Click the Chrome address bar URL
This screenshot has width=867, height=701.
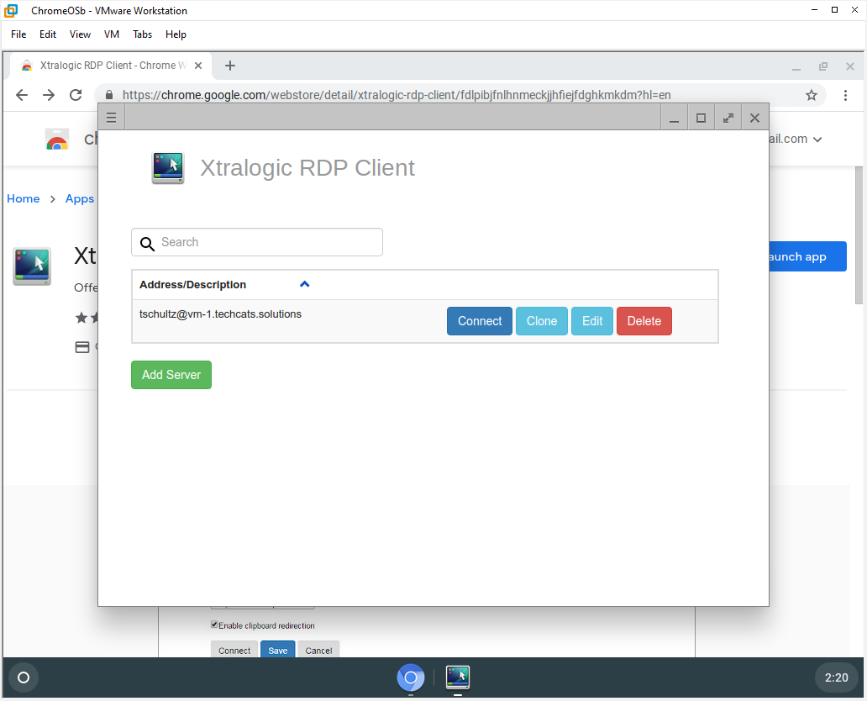click(x=397, y=95)
